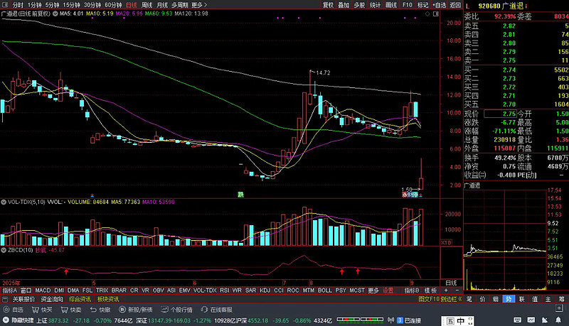Expand the 更多 indicators list in indicator bar
Viewport: 569px width, 326px height.
pyautogui.click(x=373, y=290)
